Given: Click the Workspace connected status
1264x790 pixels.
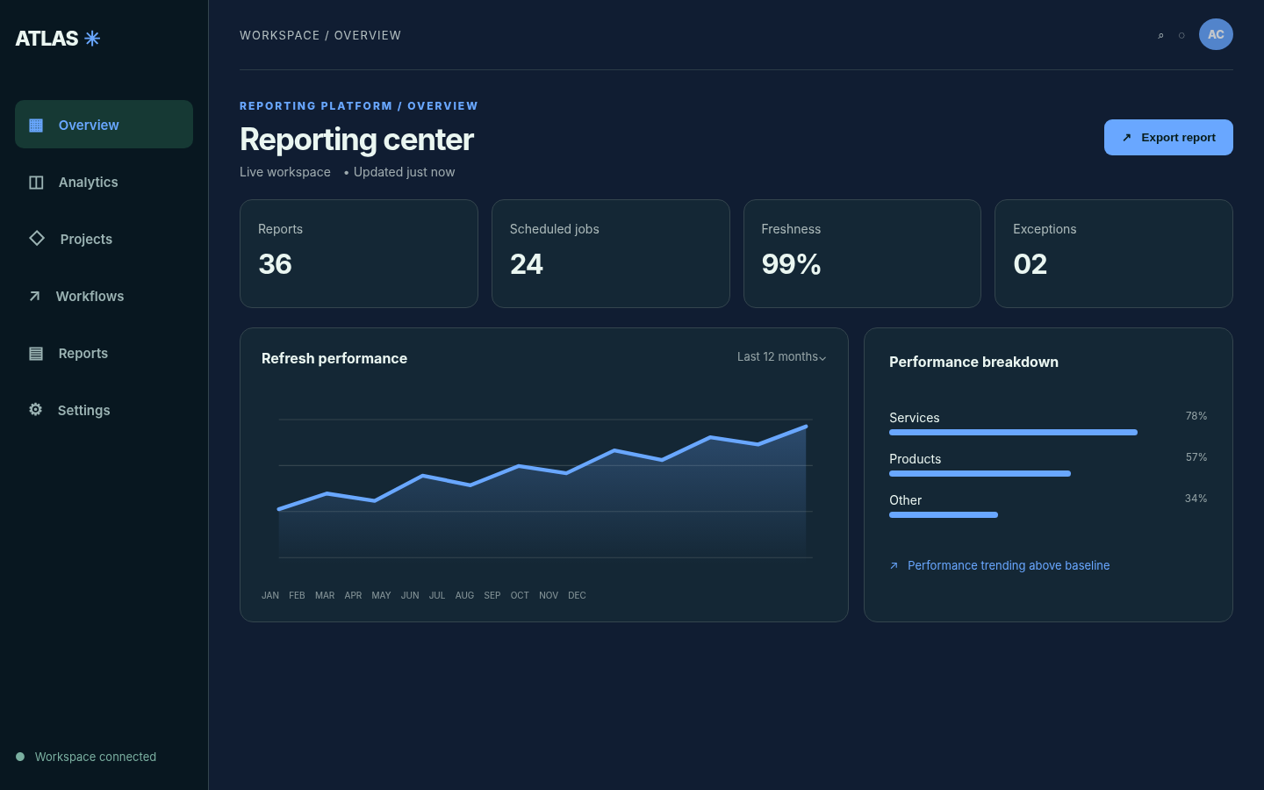Looking at the screenshot, I should 86,757.
